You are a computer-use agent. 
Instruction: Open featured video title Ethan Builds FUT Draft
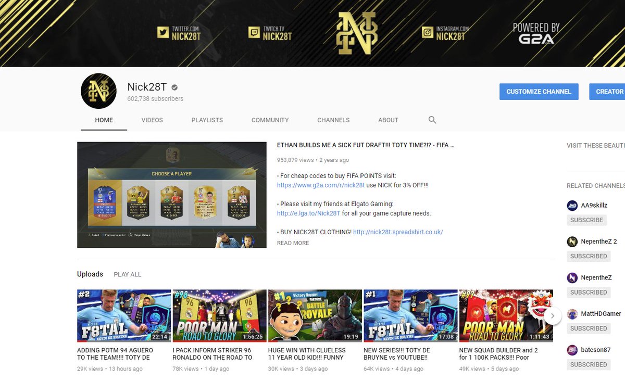[366, 145]
